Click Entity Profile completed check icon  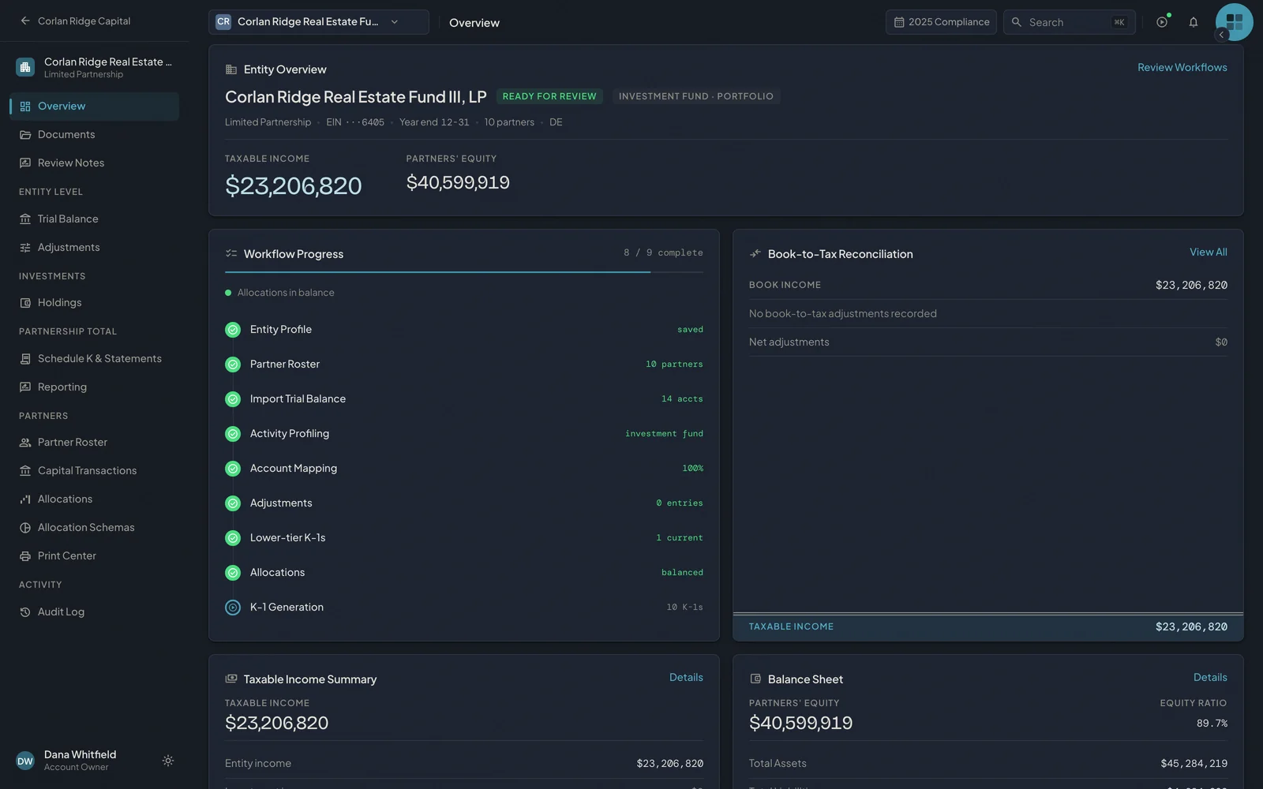point(233,330)
